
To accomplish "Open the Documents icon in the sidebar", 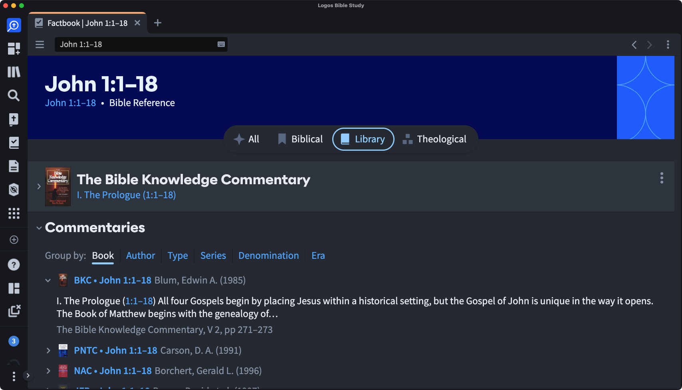I will [14, 166].
